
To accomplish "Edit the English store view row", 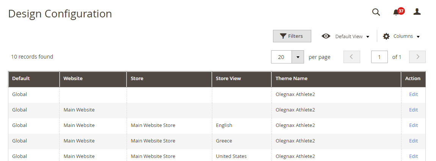I will 414,125.
